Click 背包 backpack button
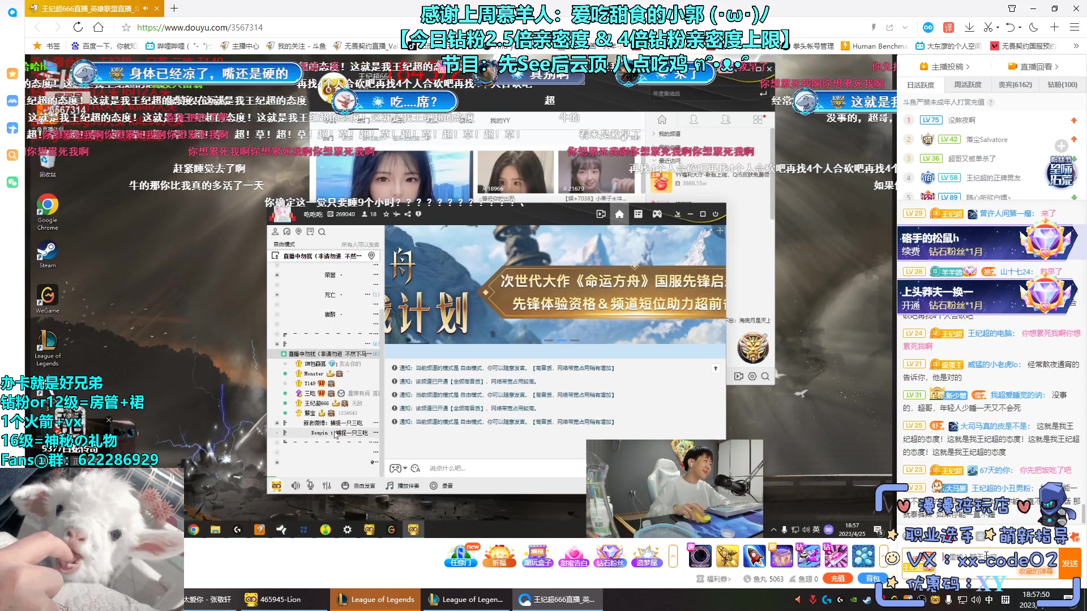1087x611 pixels. pyautogui.click(x=872, y=579)
